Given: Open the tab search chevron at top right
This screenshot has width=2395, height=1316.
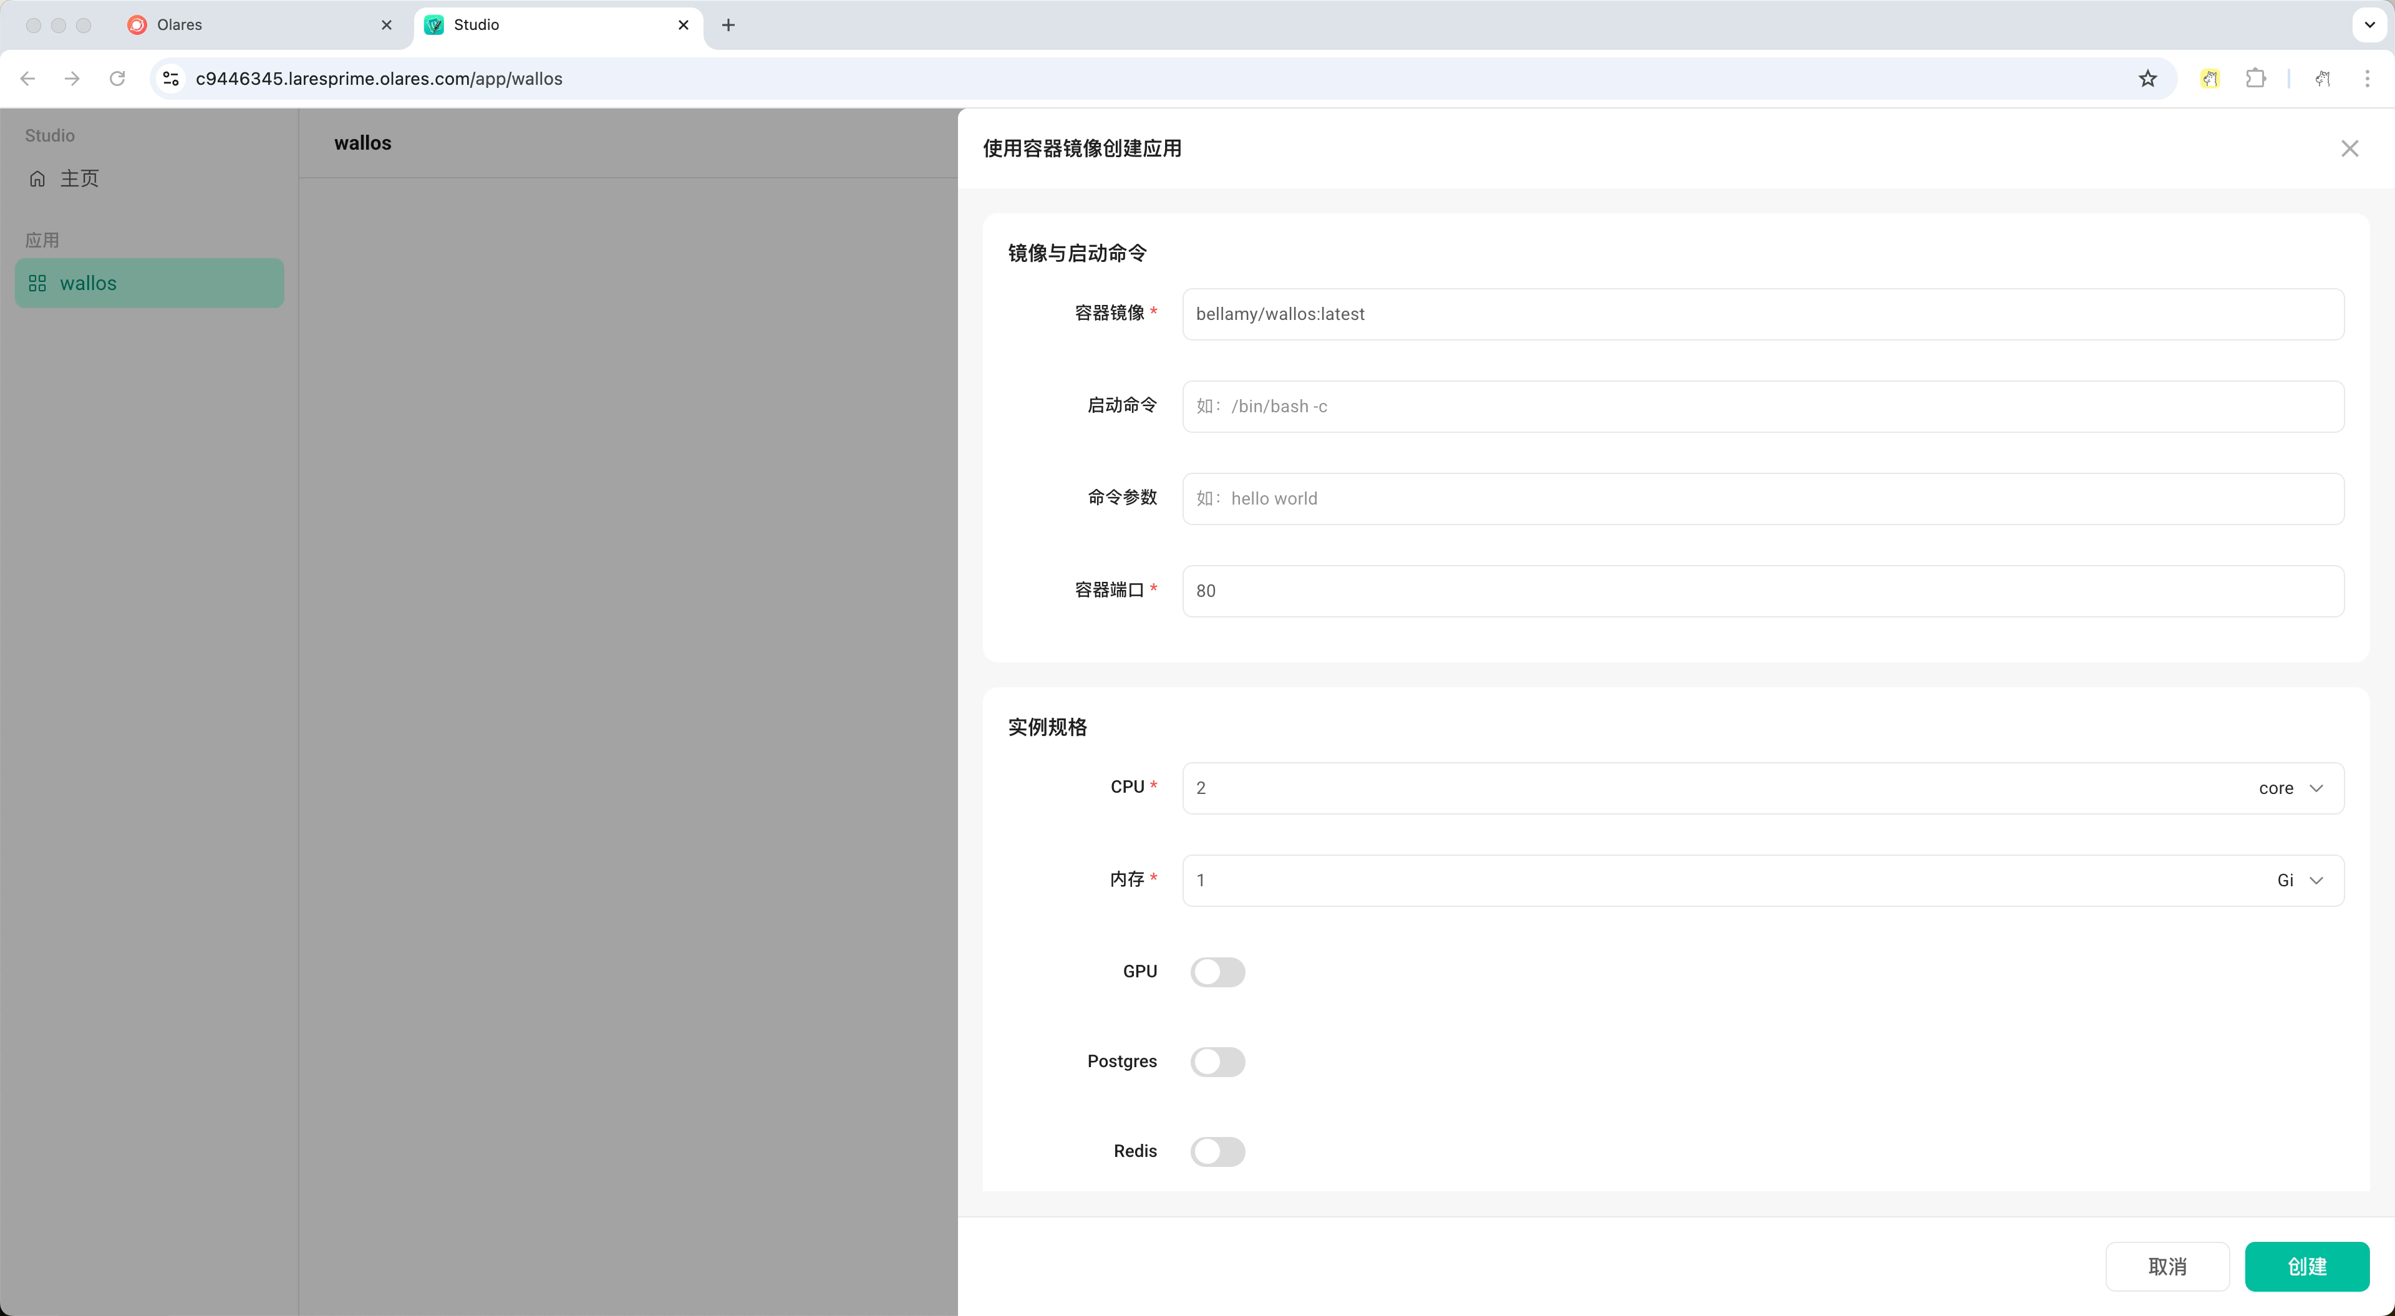Looking at the screenshot, I should [x=2370, y=25].
